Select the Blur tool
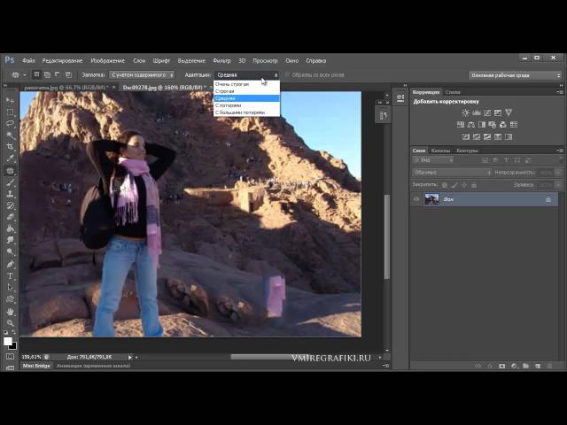This screenshot has height=425, width=567. [10, 240]
